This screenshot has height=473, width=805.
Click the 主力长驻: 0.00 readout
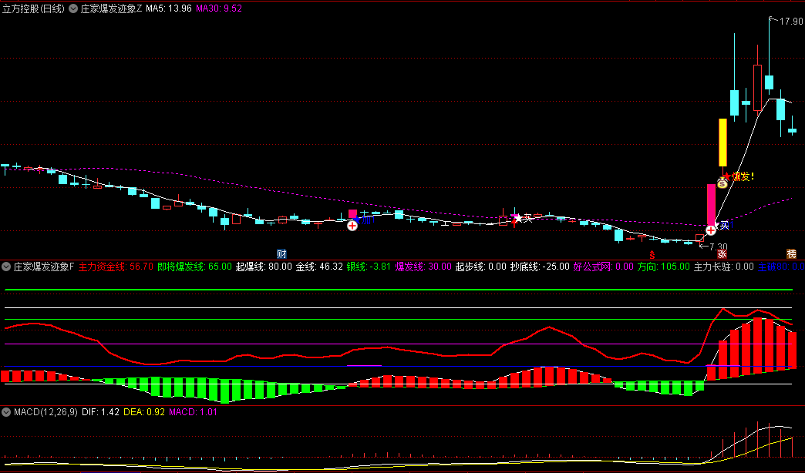(x=724, y=267)
